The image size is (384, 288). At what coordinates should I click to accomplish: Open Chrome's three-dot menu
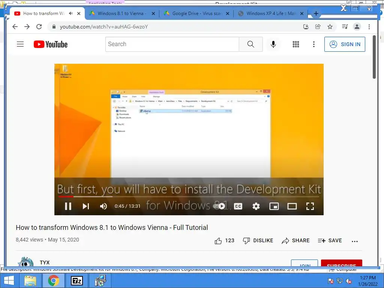click(x=369, y=27)
